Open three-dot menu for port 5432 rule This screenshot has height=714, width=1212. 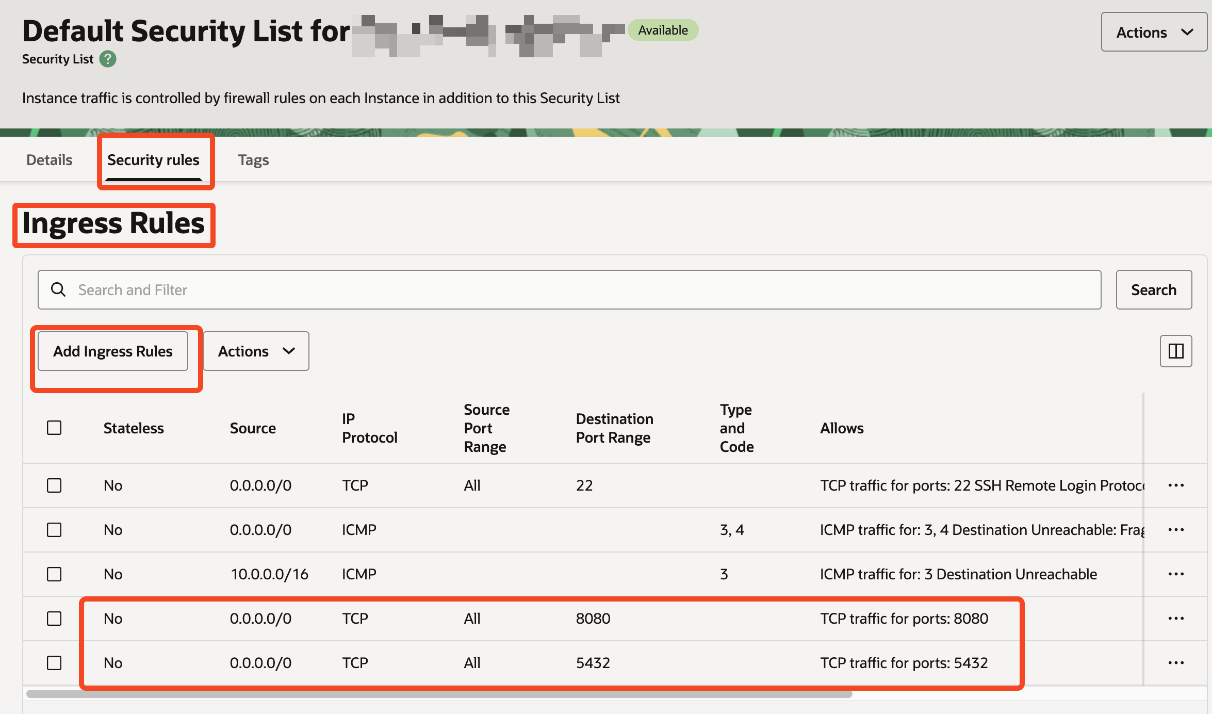click(x=1175, y=663)
